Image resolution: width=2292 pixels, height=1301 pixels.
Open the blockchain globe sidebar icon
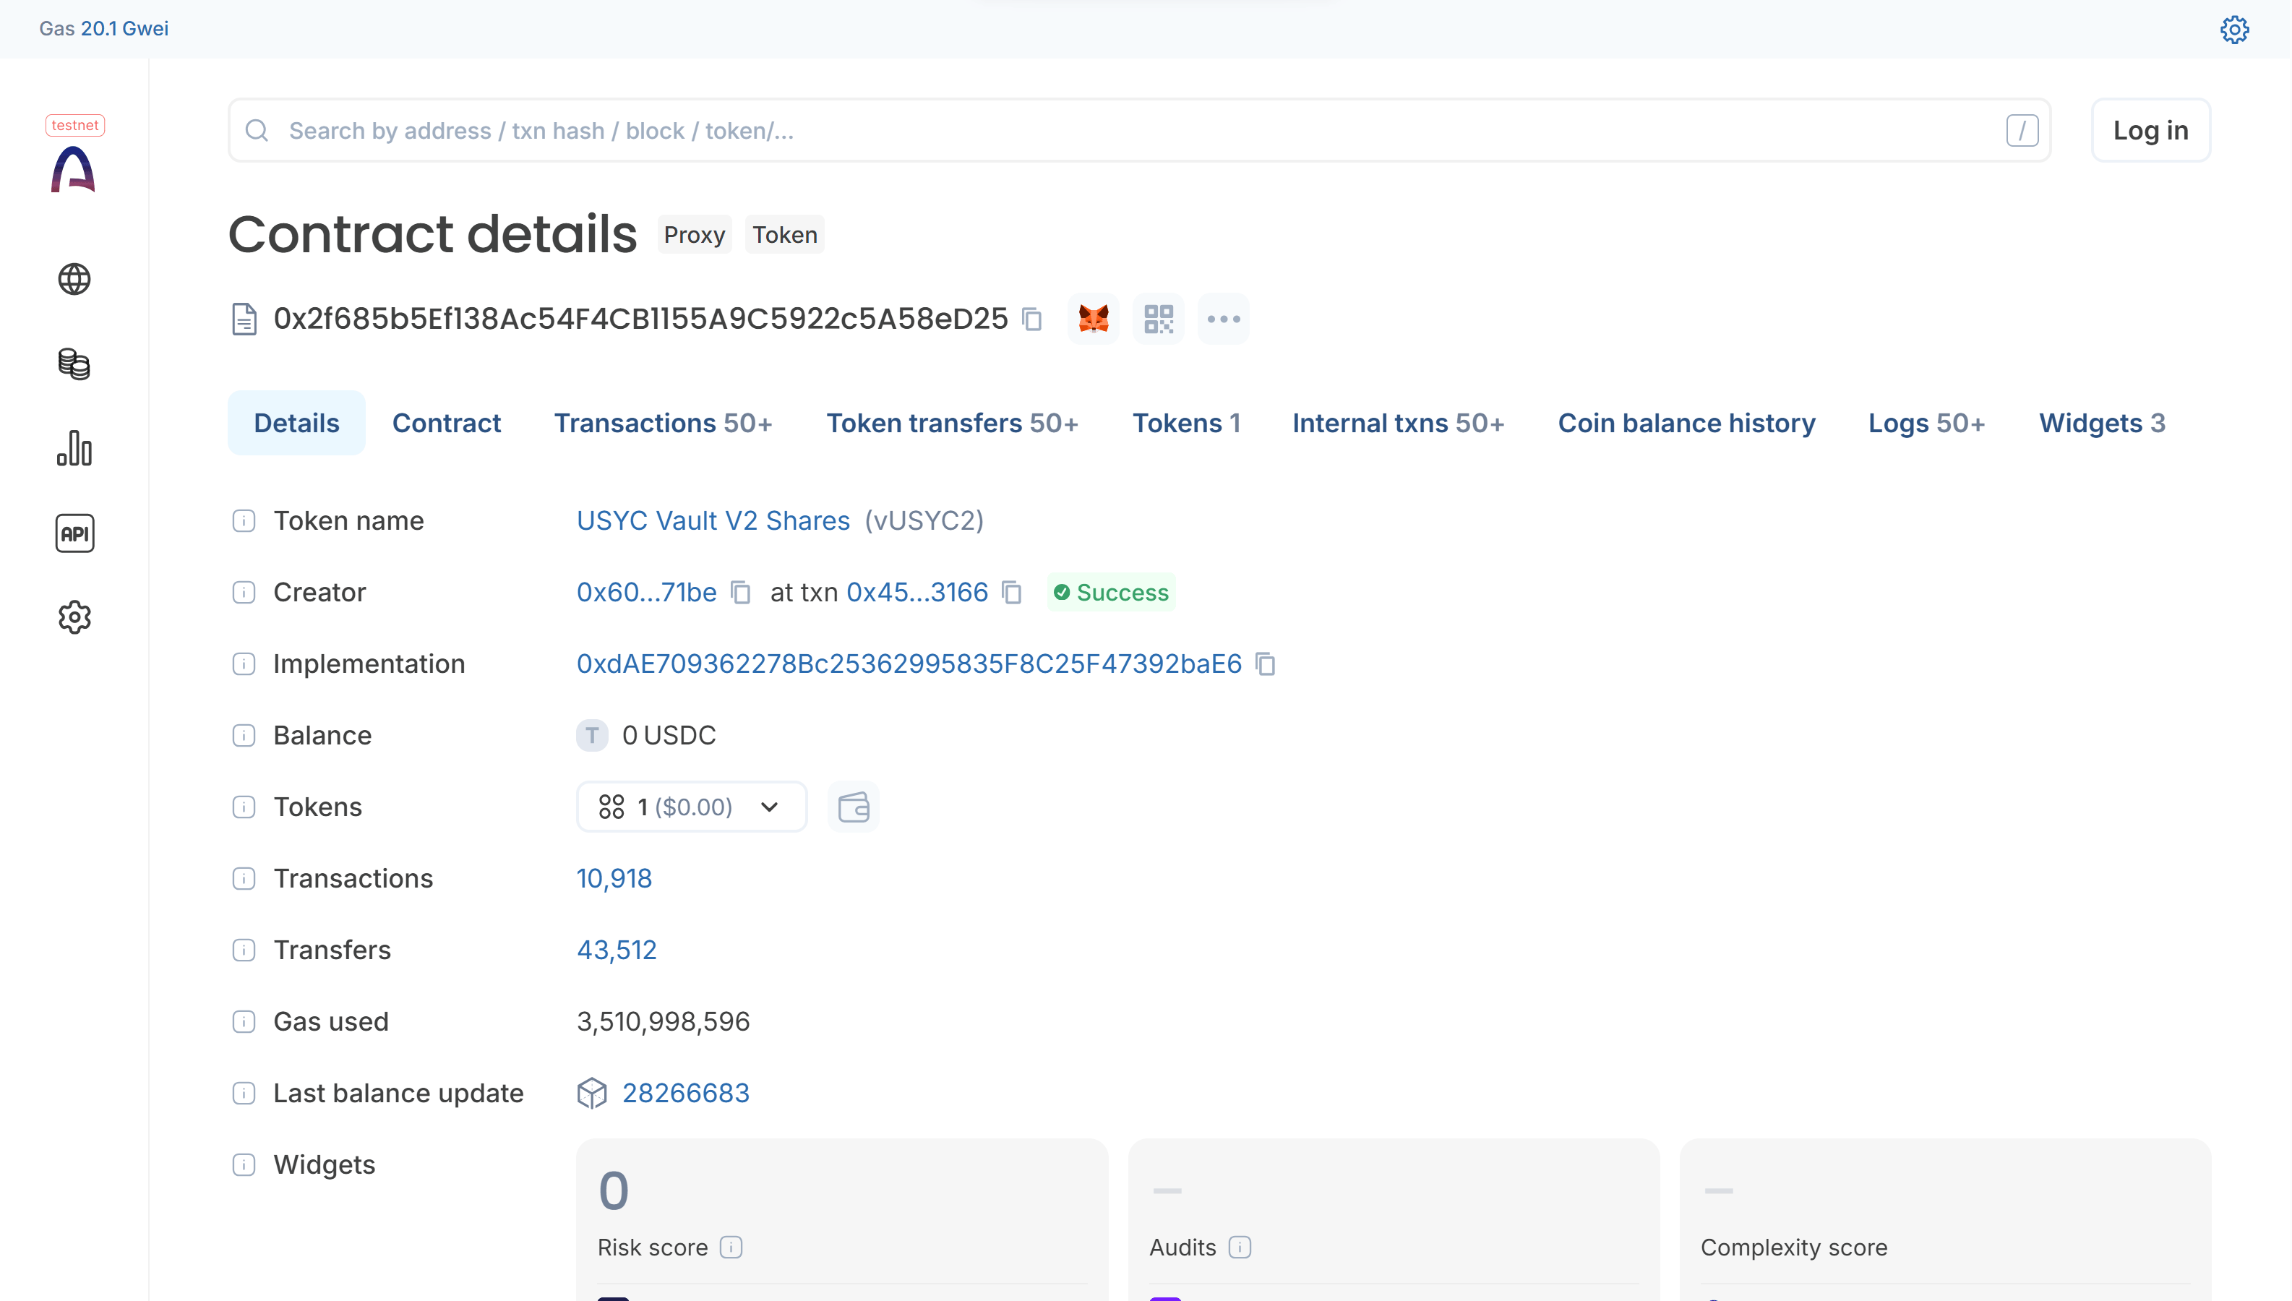click(74, 279)
